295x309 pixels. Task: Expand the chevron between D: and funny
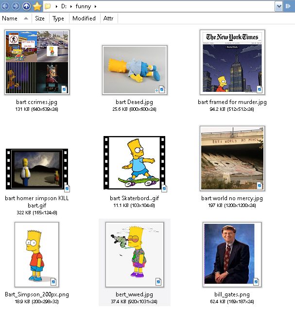click(x=71, y=6)
